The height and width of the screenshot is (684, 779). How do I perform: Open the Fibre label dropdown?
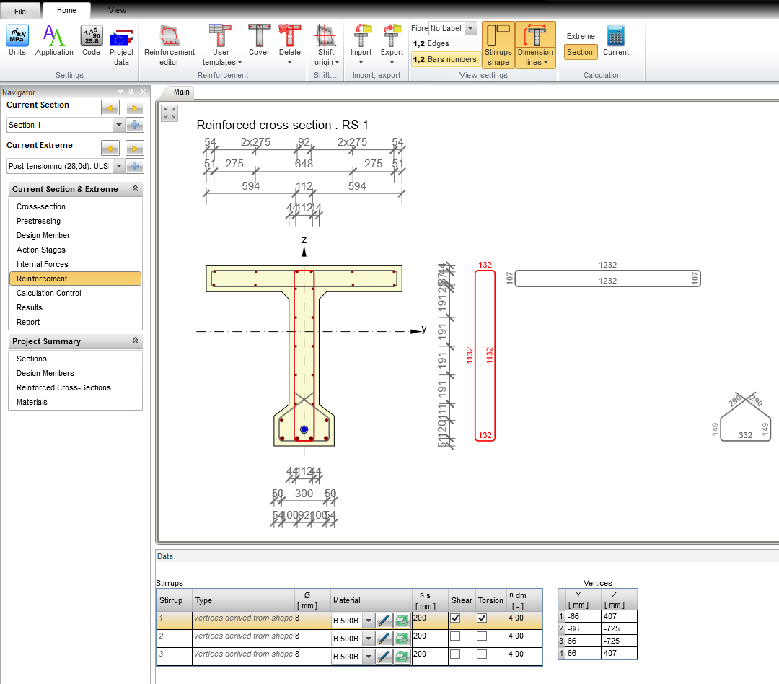[x=470, y=28]
